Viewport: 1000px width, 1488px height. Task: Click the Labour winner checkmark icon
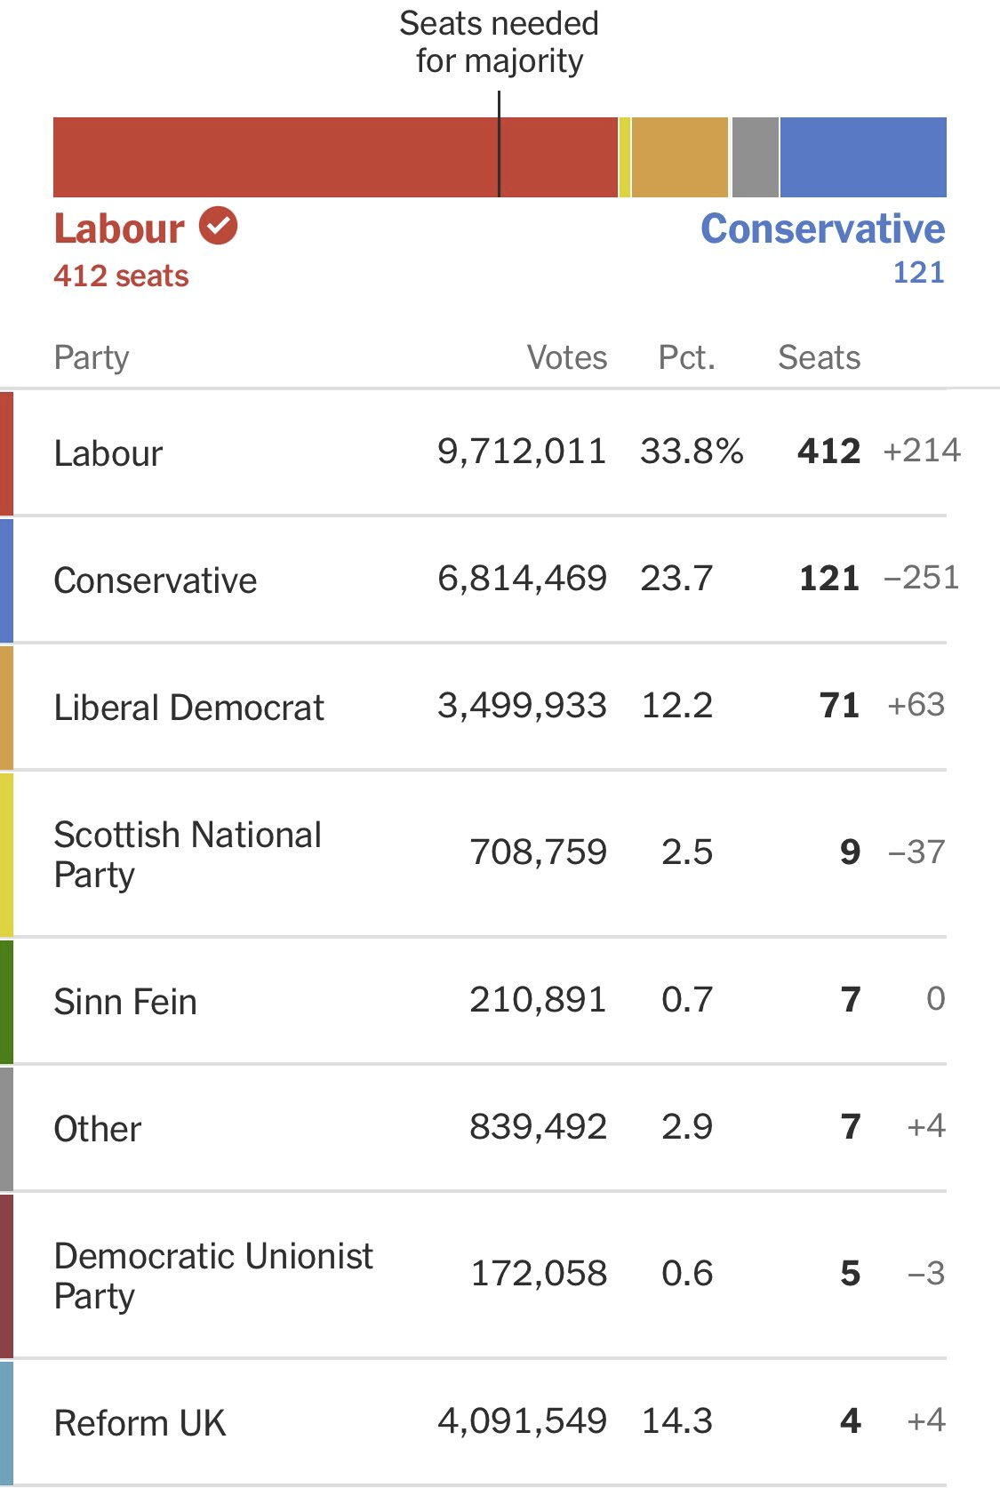[218, 226]
